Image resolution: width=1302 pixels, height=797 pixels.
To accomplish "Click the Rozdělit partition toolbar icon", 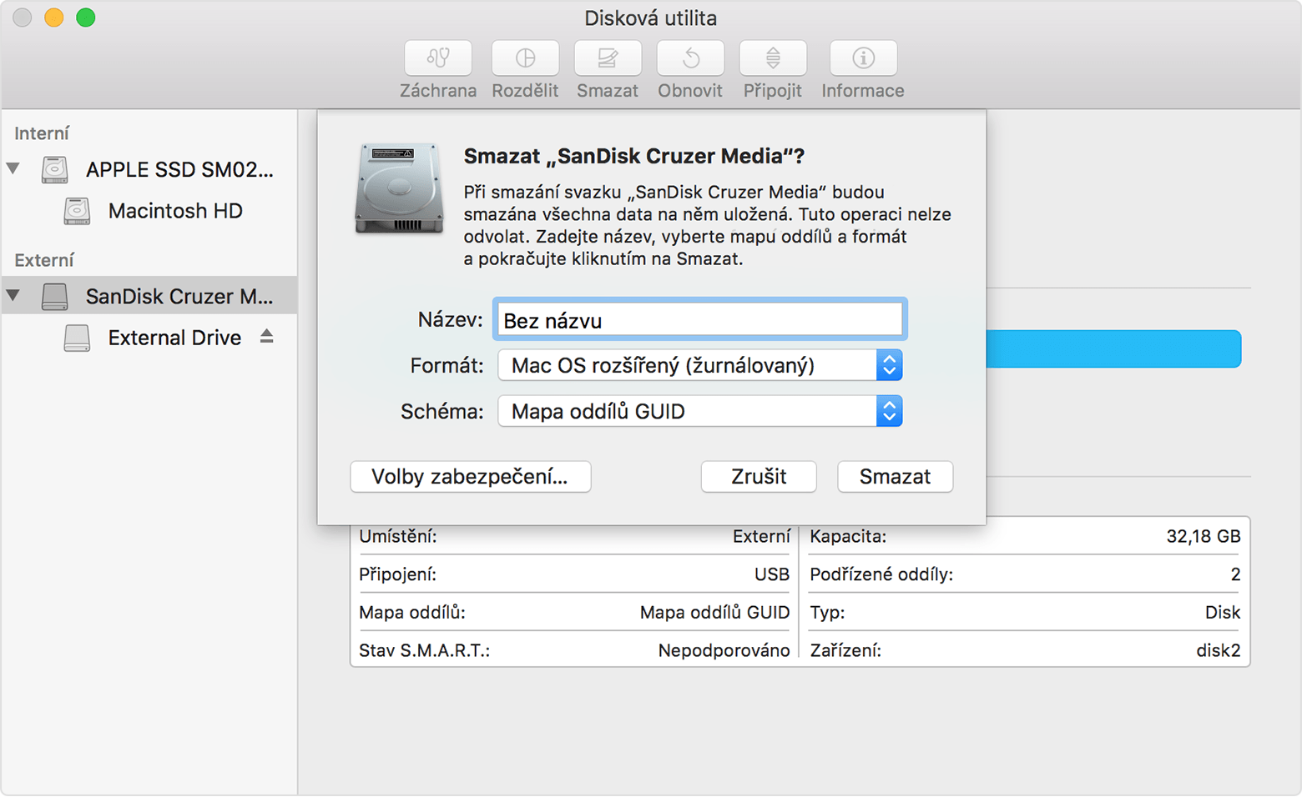I will click(525, 58).
